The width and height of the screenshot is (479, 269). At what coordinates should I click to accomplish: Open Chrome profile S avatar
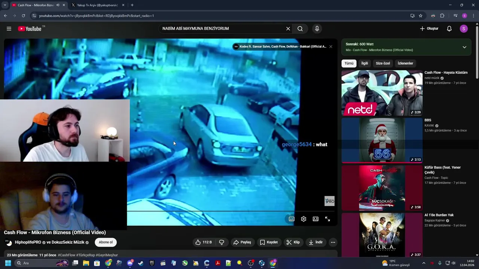pyautogui.click(x=464, y=16)
